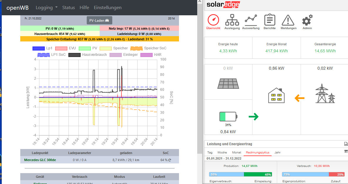The width and height of the screenshot is (348, 184).
Task: Open the Auslegung layout icon
Action: coord(232,21)
